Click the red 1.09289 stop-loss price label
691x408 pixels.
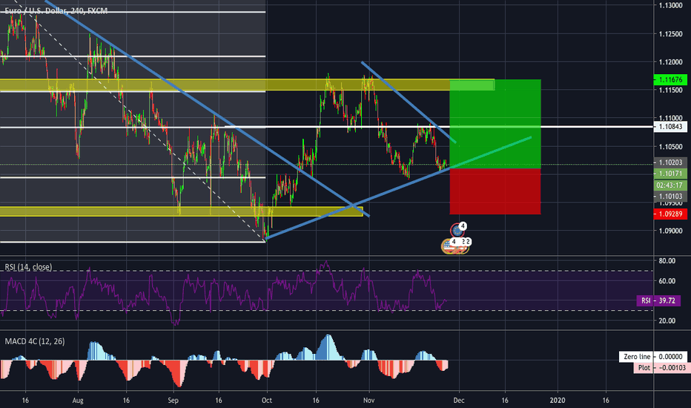(x=670, y=214)
